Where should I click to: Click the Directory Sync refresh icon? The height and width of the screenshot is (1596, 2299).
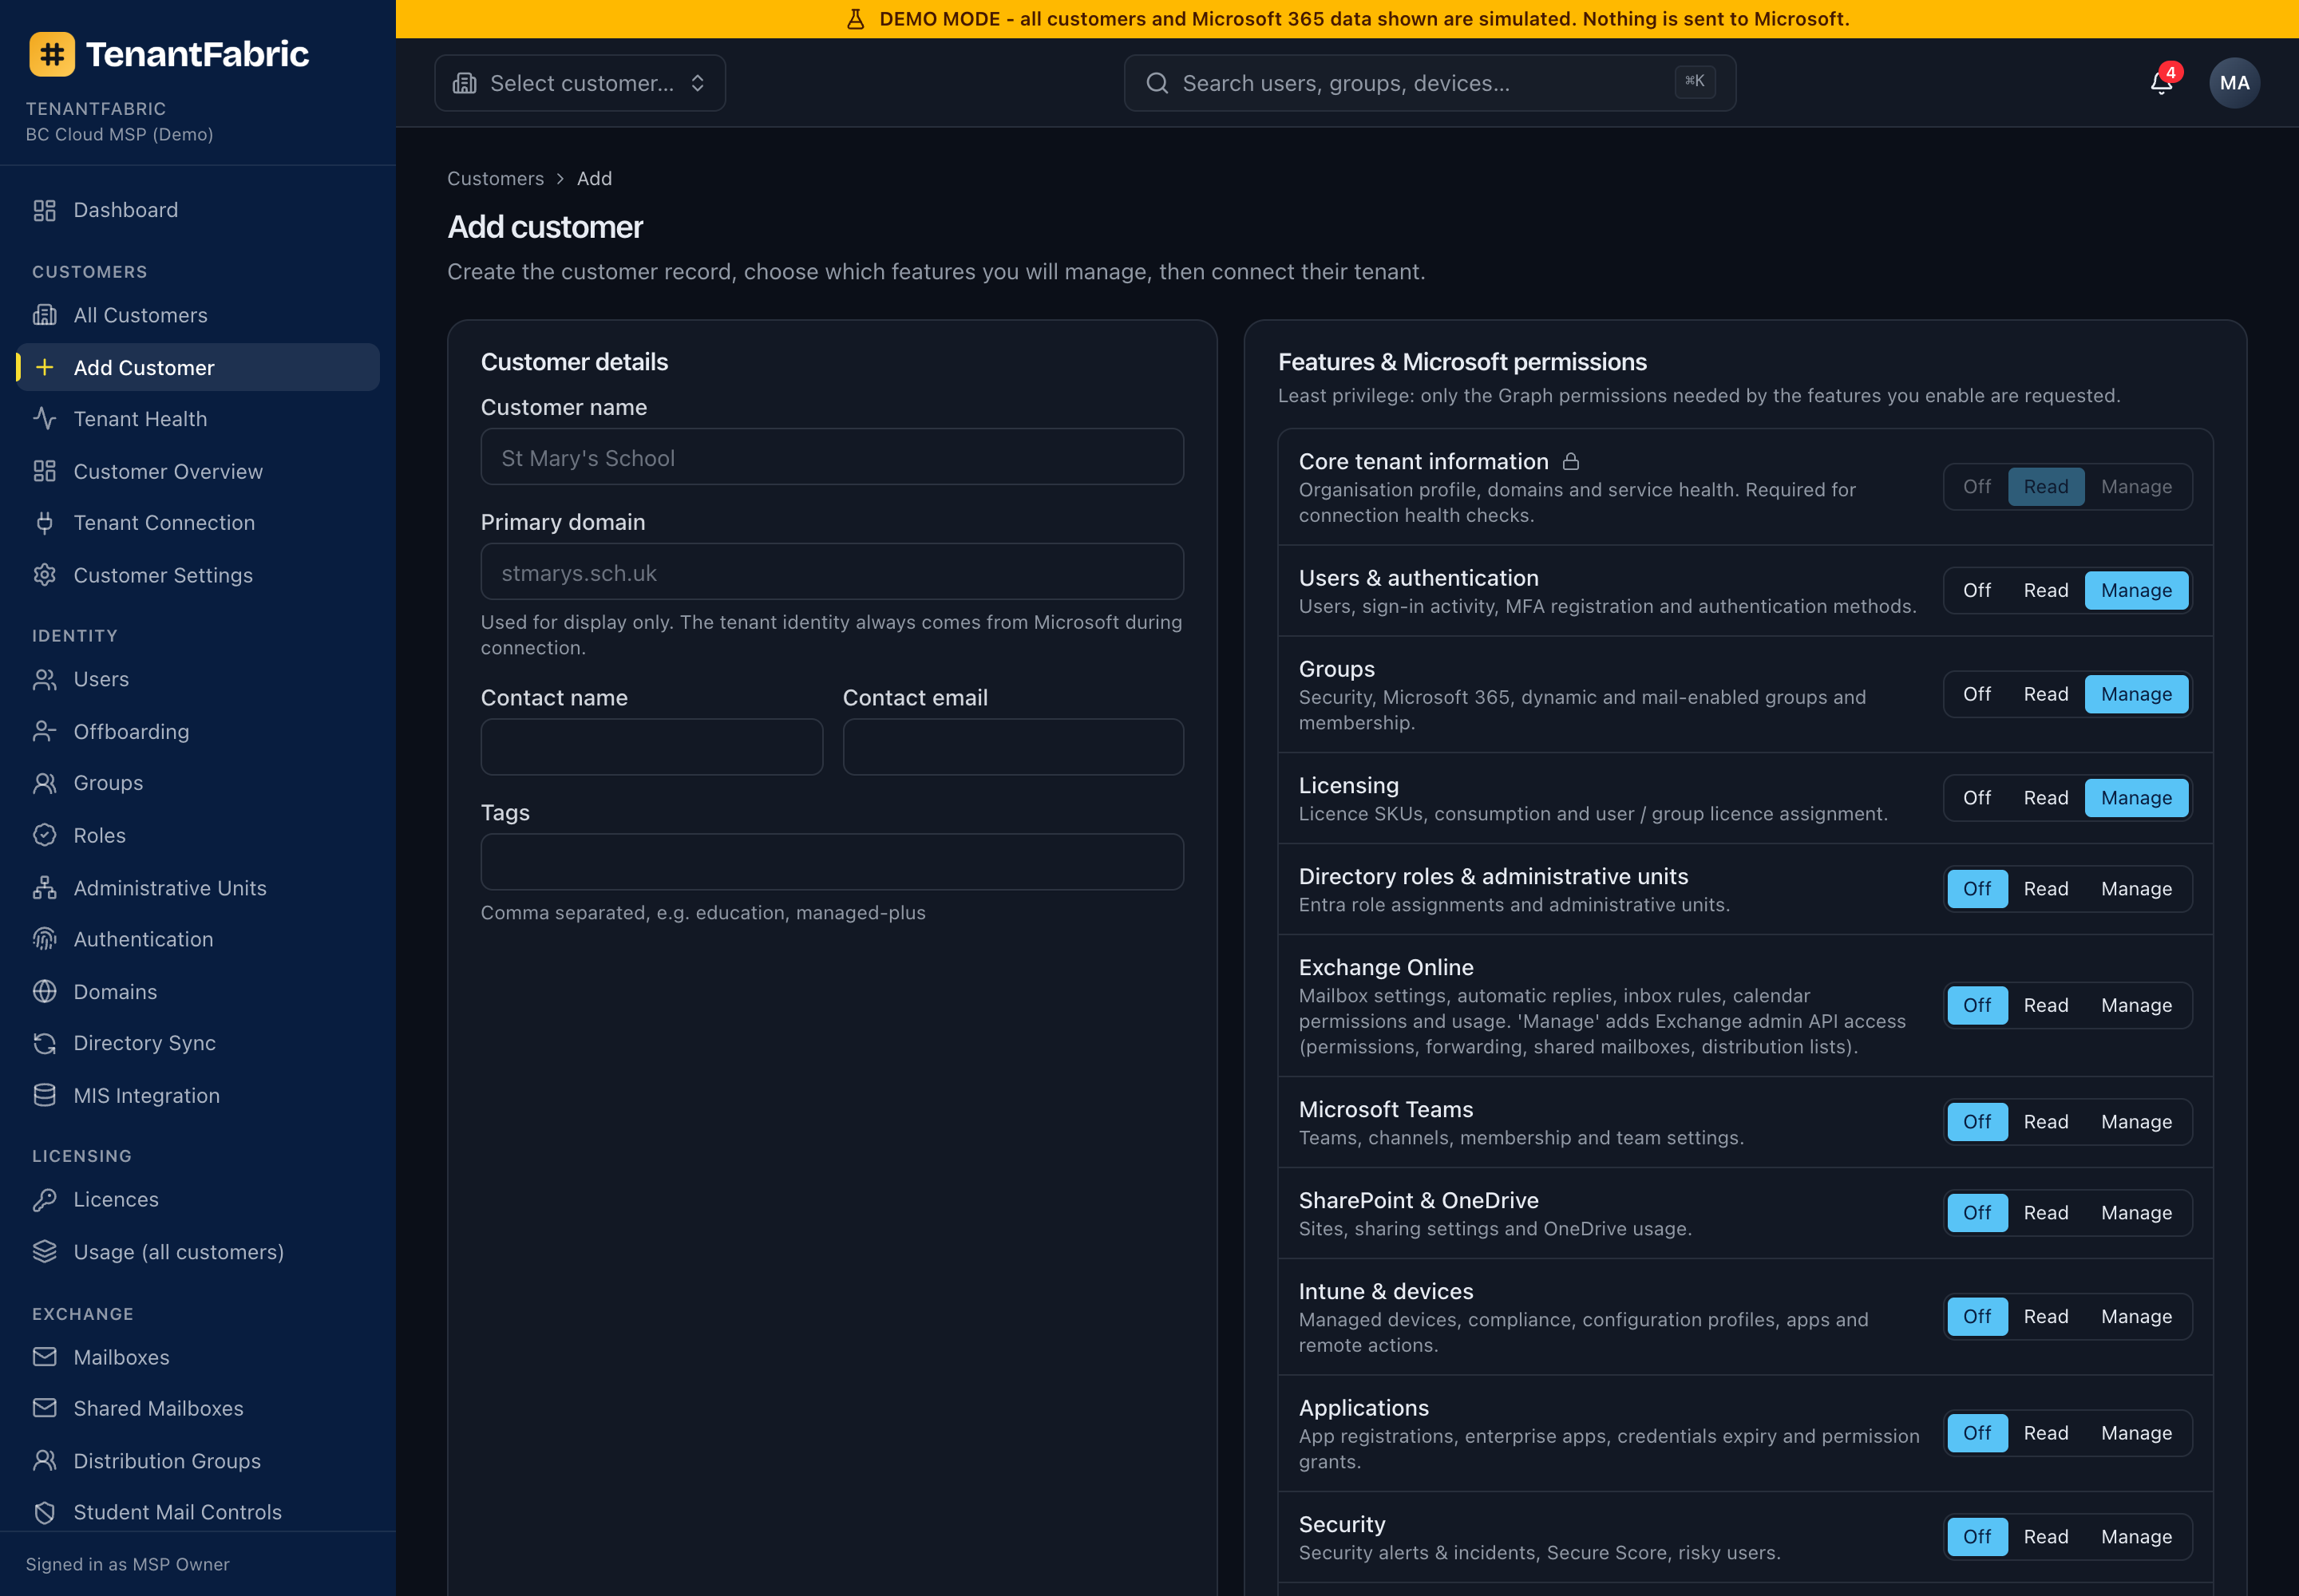(45, 1043)
